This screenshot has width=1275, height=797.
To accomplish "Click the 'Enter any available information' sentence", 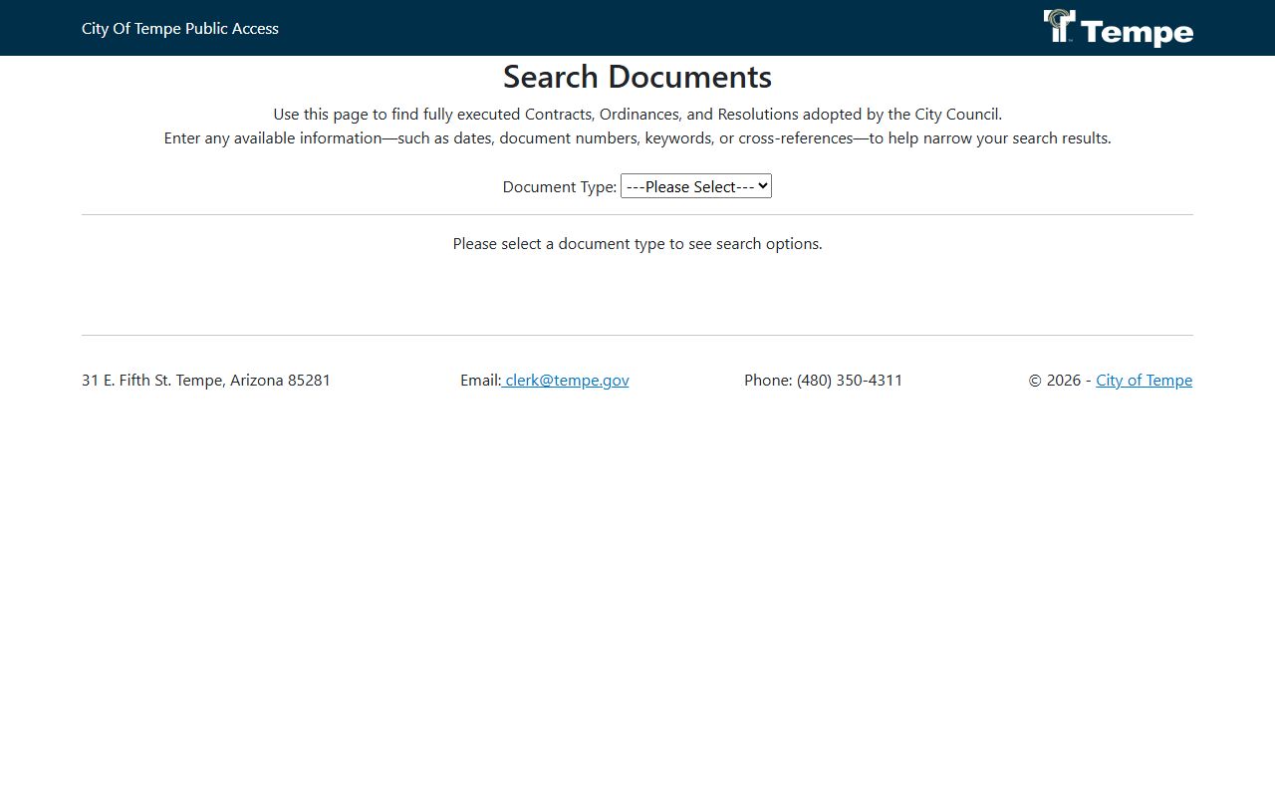I will [637, 137].
